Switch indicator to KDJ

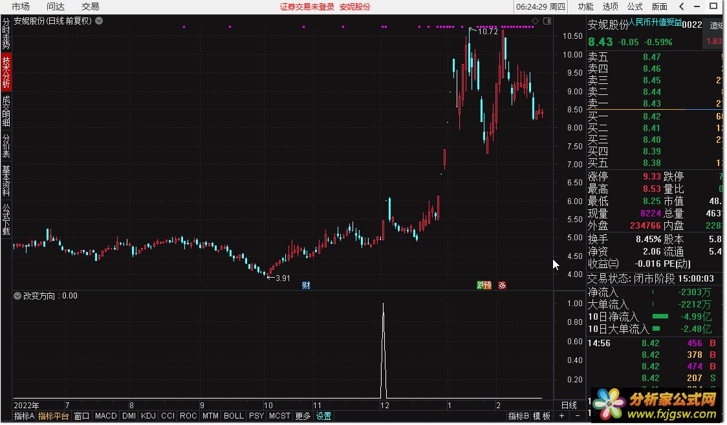point(148,416)
